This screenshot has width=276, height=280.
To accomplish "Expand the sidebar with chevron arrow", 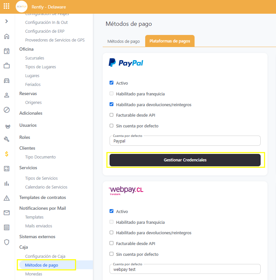I will click(7, 21).
